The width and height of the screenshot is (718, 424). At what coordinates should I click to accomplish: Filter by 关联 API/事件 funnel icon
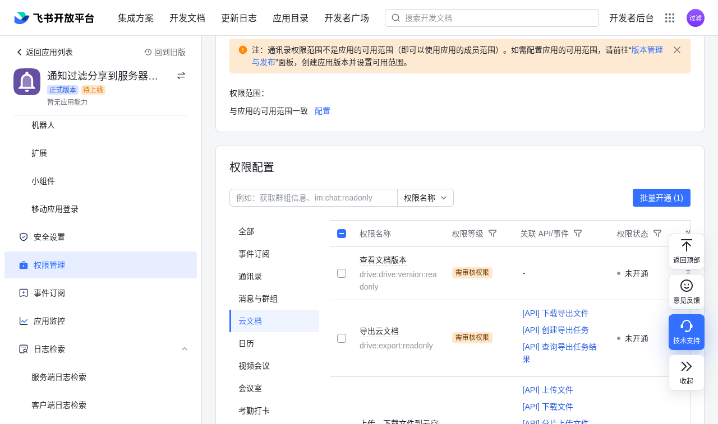(x=578, y=234)
